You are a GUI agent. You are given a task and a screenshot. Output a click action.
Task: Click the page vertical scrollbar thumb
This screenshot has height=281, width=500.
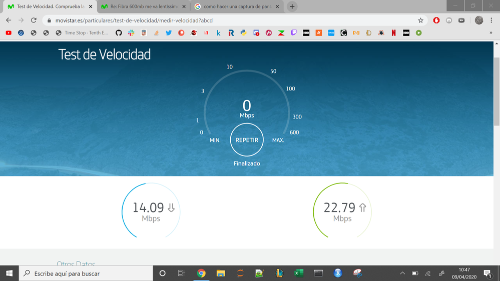pos(497,91)
